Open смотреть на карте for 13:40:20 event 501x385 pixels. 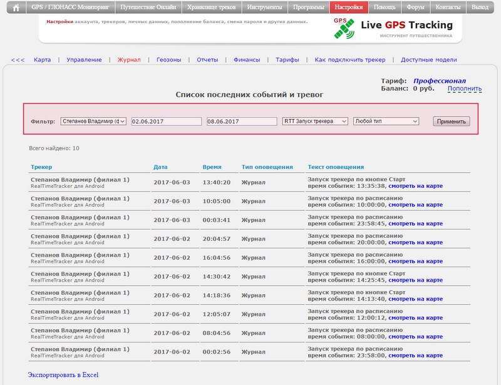tap(415, 186)
